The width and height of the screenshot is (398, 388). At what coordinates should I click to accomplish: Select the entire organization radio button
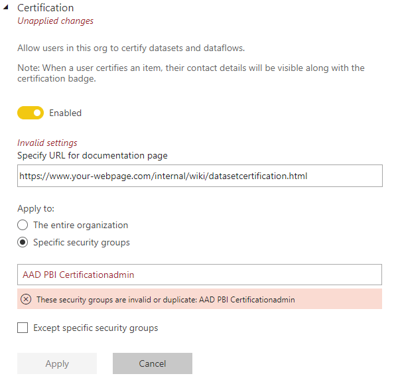point(23,226)
